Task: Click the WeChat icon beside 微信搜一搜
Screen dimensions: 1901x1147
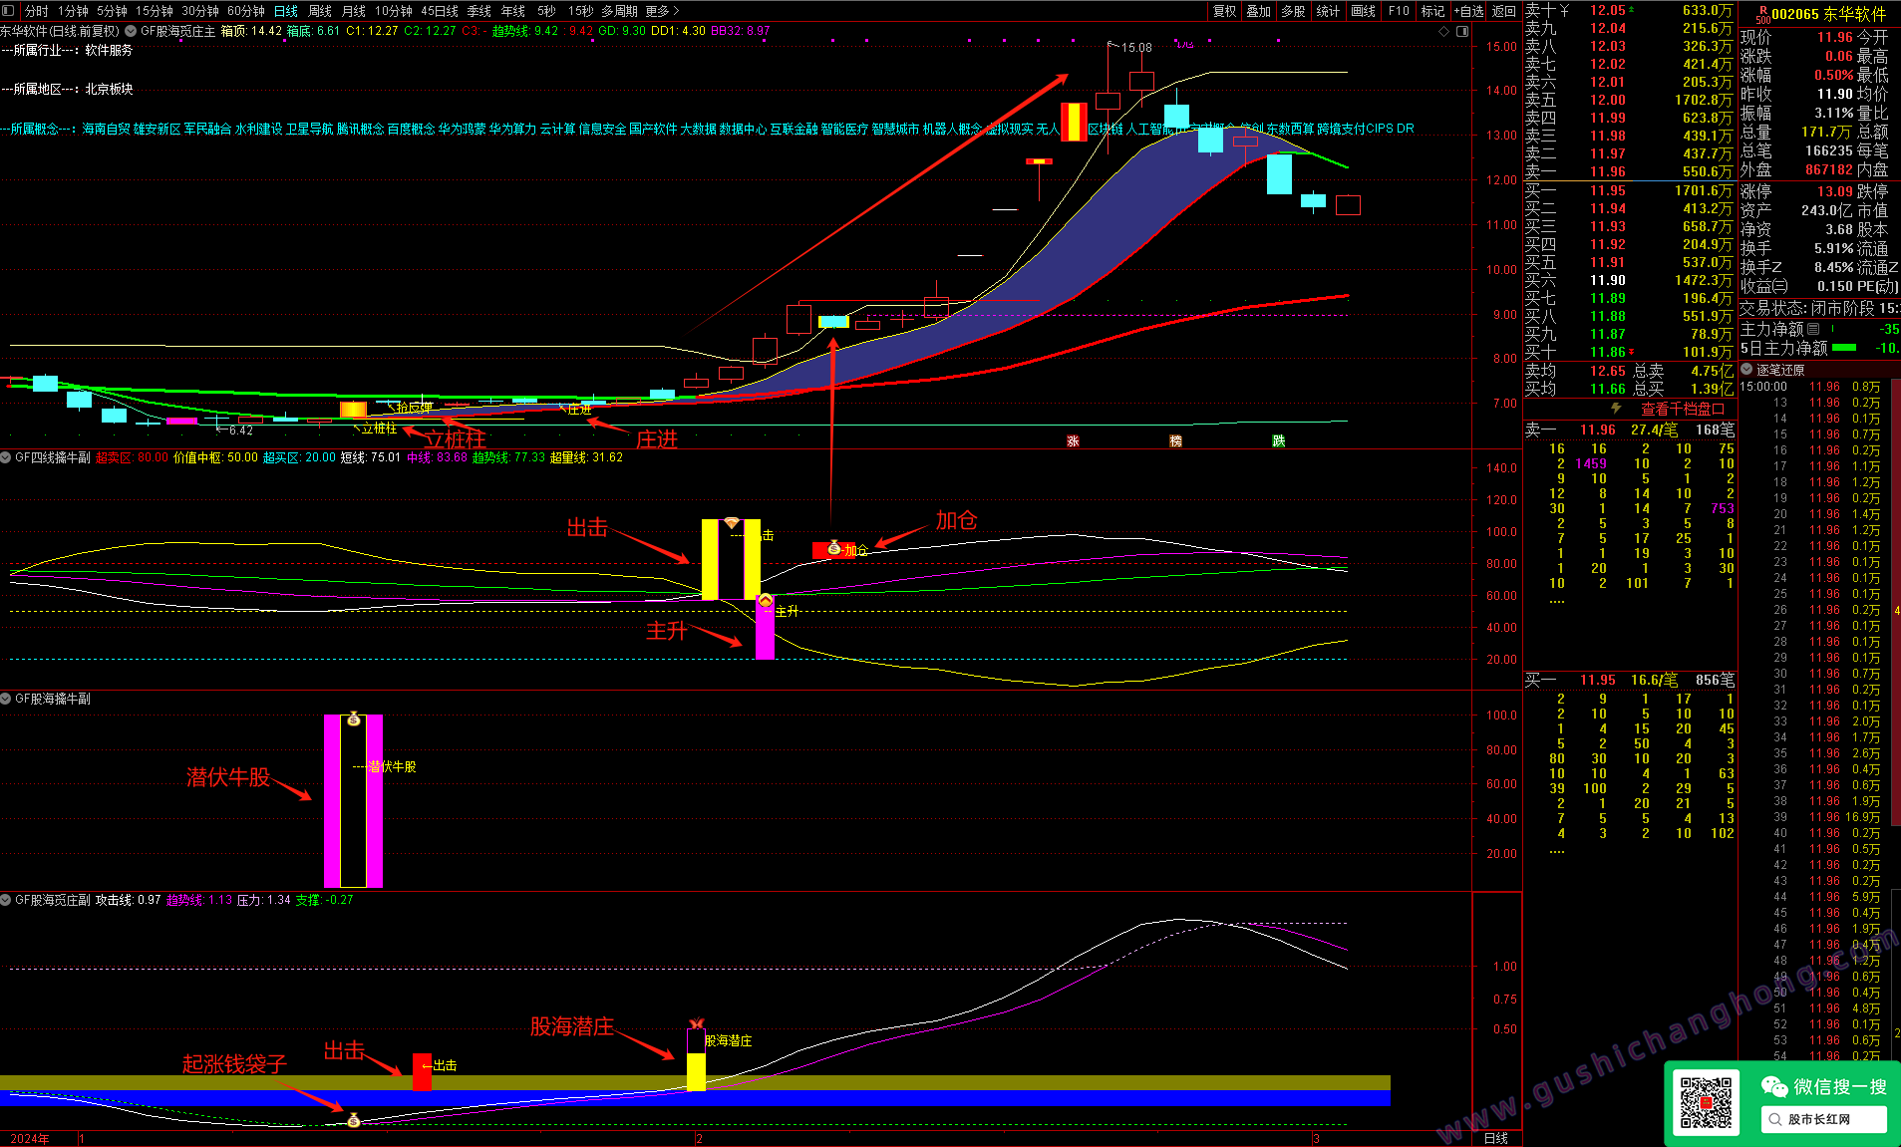Action: [x=1774, y=1086]
